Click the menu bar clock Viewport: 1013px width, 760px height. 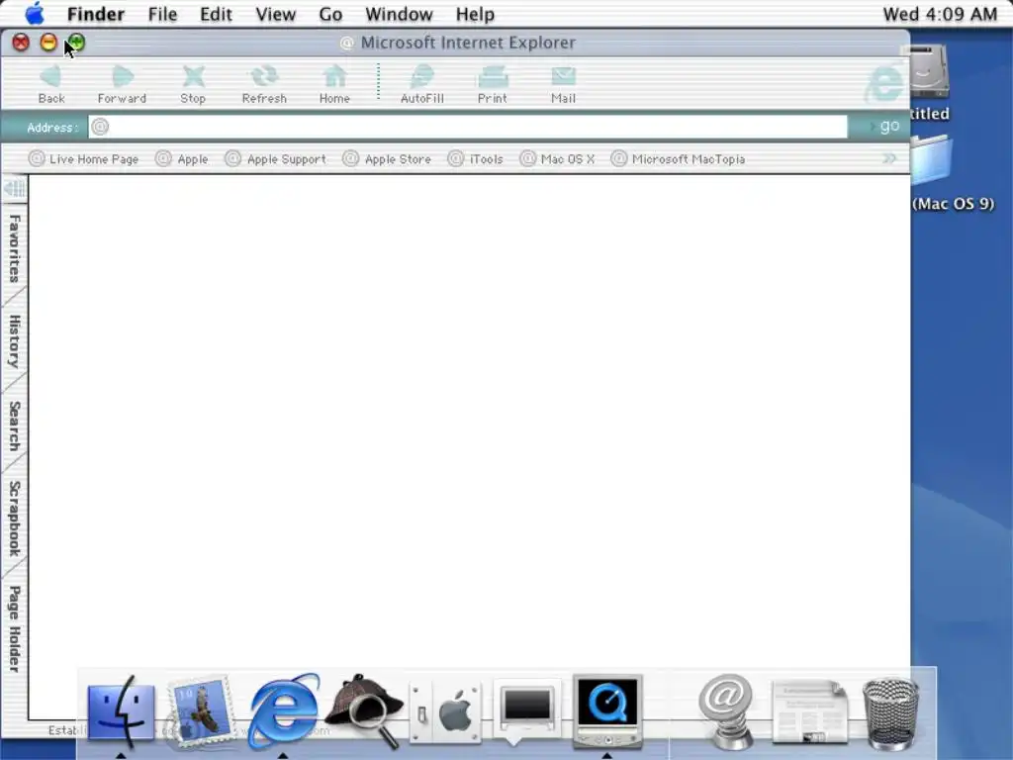click(x=940, y=14)
